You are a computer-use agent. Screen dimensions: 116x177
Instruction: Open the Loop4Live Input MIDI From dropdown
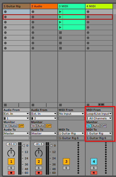tap(99, 114)
